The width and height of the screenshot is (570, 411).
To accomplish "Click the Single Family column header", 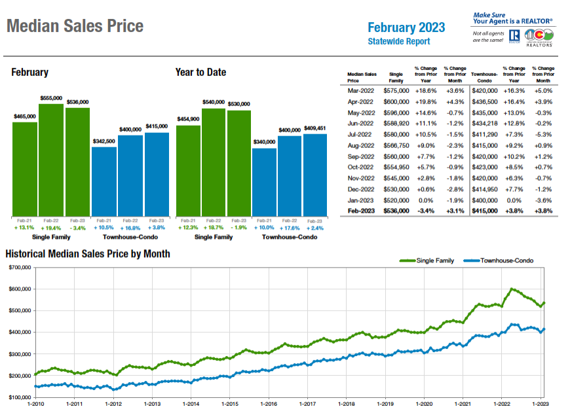I will point(396,77).
